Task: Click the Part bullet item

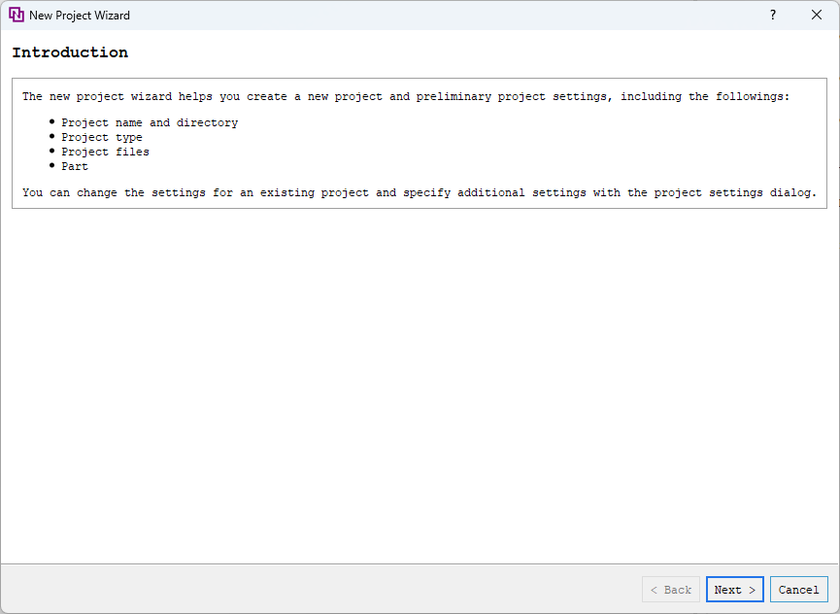Action: (75, 166)
